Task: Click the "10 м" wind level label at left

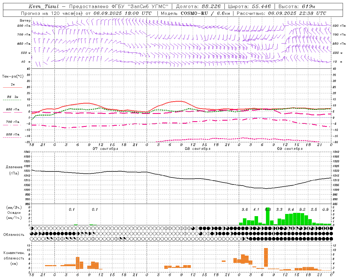Action: [26, 62]
